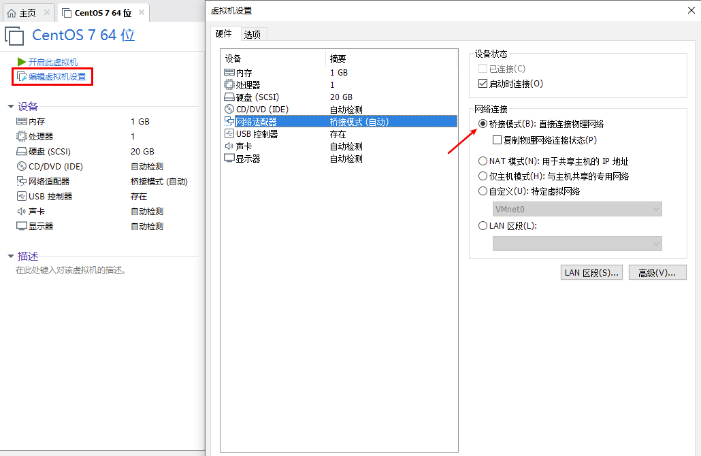Select the highlighted 网络适配器 row
The image size is (701, 456).
pos(340,122)
